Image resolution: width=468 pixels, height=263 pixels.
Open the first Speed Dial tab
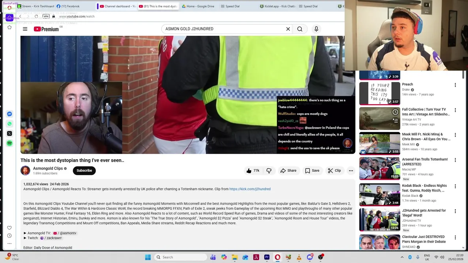230,6
